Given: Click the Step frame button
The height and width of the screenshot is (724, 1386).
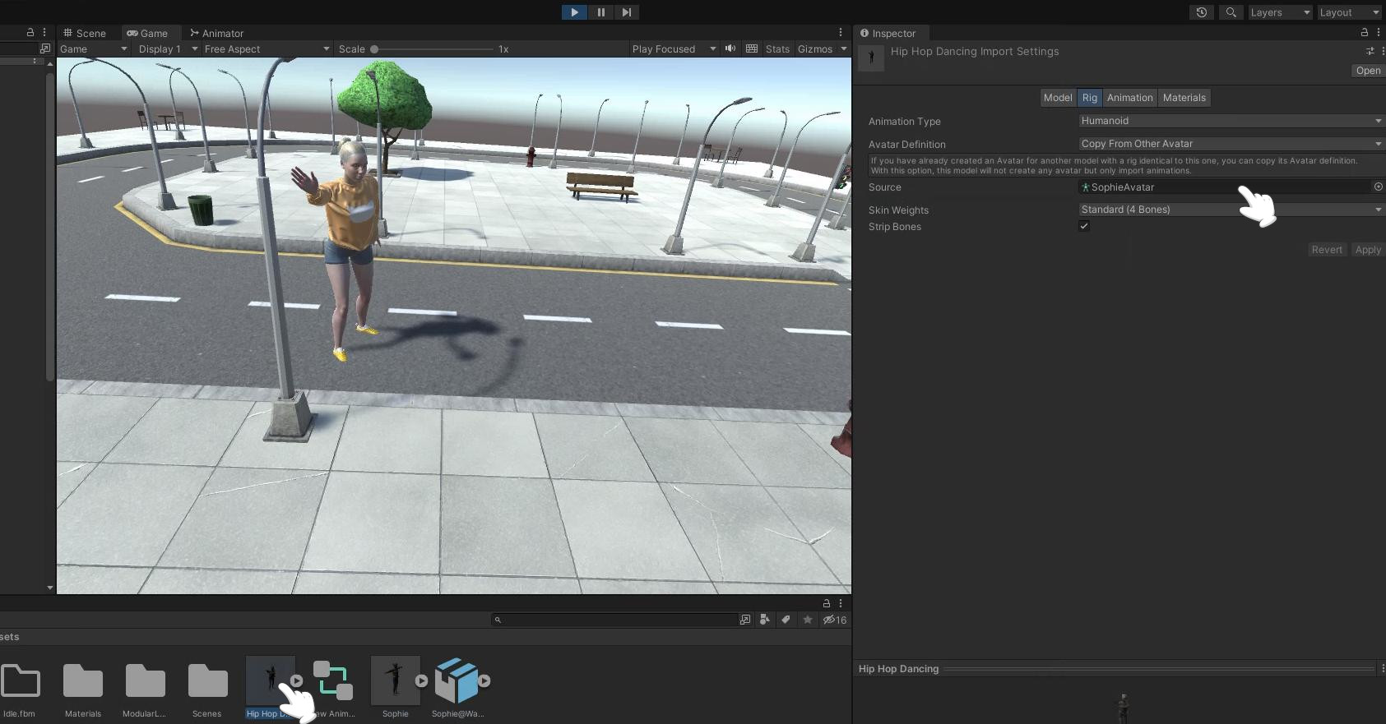Looking at the screenshot, I should click(627, 12).
